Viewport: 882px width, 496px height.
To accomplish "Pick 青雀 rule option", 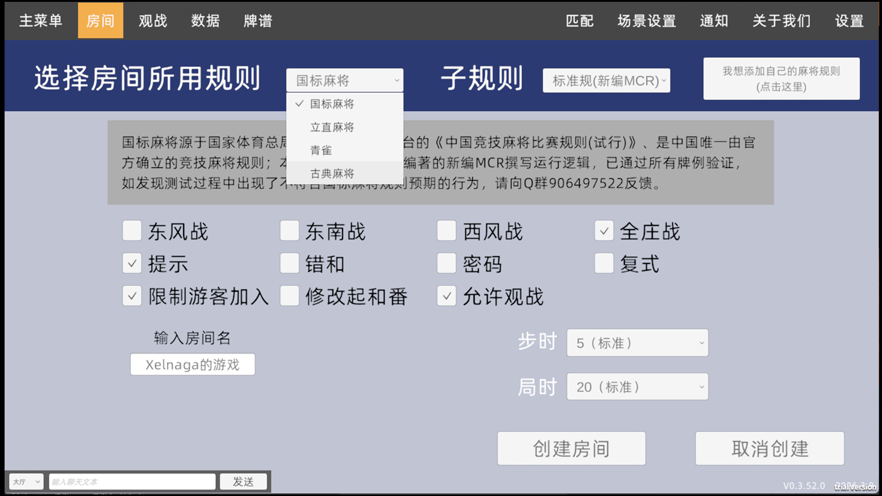I will pos(321,150).
